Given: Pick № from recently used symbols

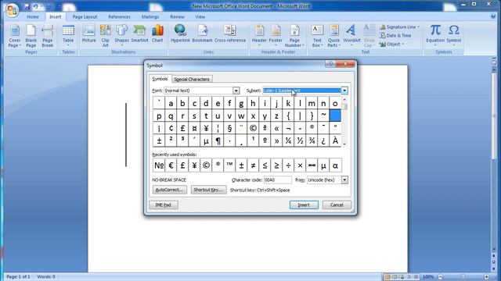Looking at the screenshot, I should pos(159,165).
